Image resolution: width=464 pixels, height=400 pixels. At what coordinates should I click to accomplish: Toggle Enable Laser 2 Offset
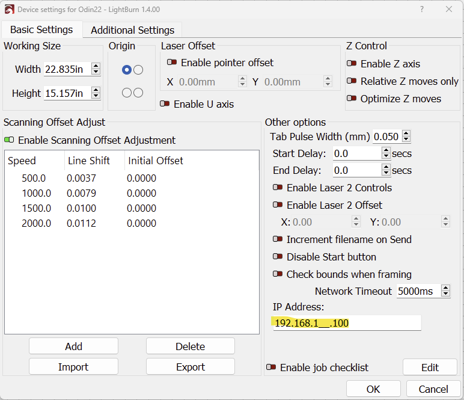tap(278, 205)
